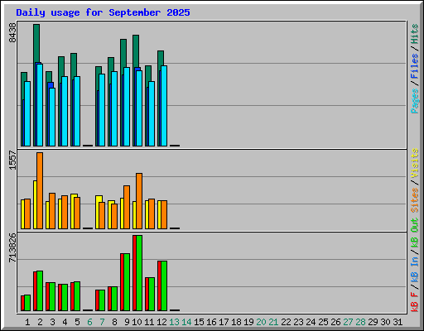Click day 25 on the date axis
The height and width of the screenshot is (331, 424).
click(x=323, y=322)
